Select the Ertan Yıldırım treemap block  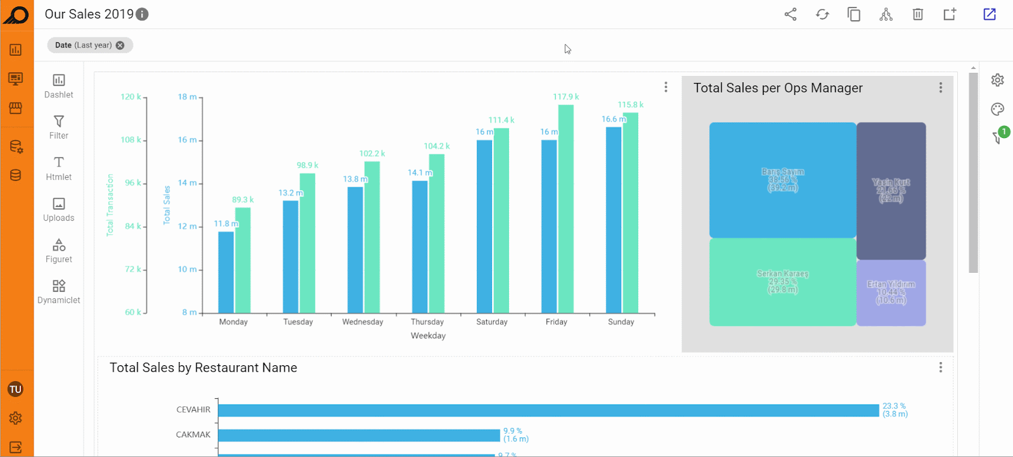pyautogui.click(x=891, y=293)
